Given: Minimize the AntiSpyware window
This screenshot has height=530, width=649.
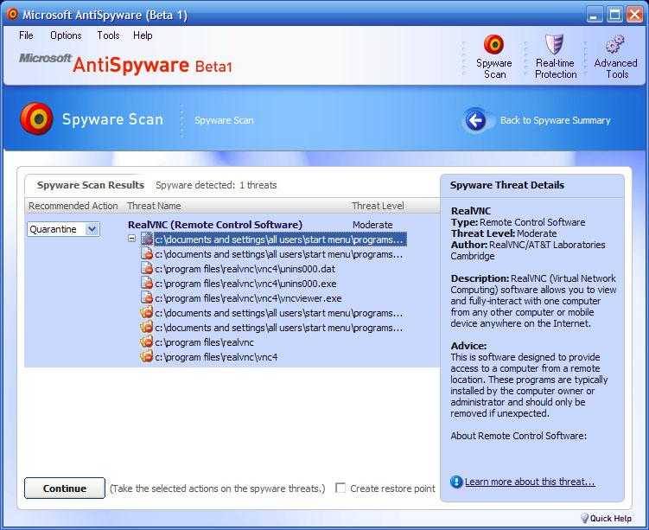Looking at the screenshot, I should (595, 15).
